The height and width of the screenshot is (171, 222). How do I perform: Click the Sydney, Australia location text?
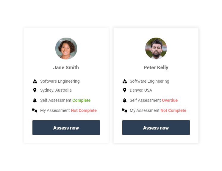point(56,90)
